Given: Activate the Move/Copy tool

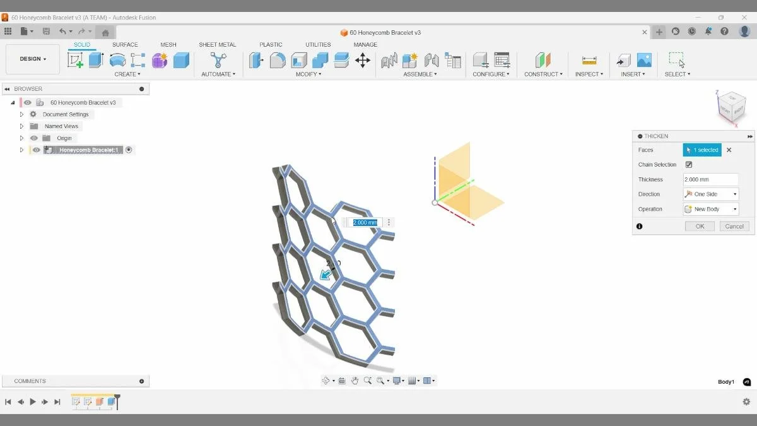Looking at the screenshot, I should coord(363,60).
